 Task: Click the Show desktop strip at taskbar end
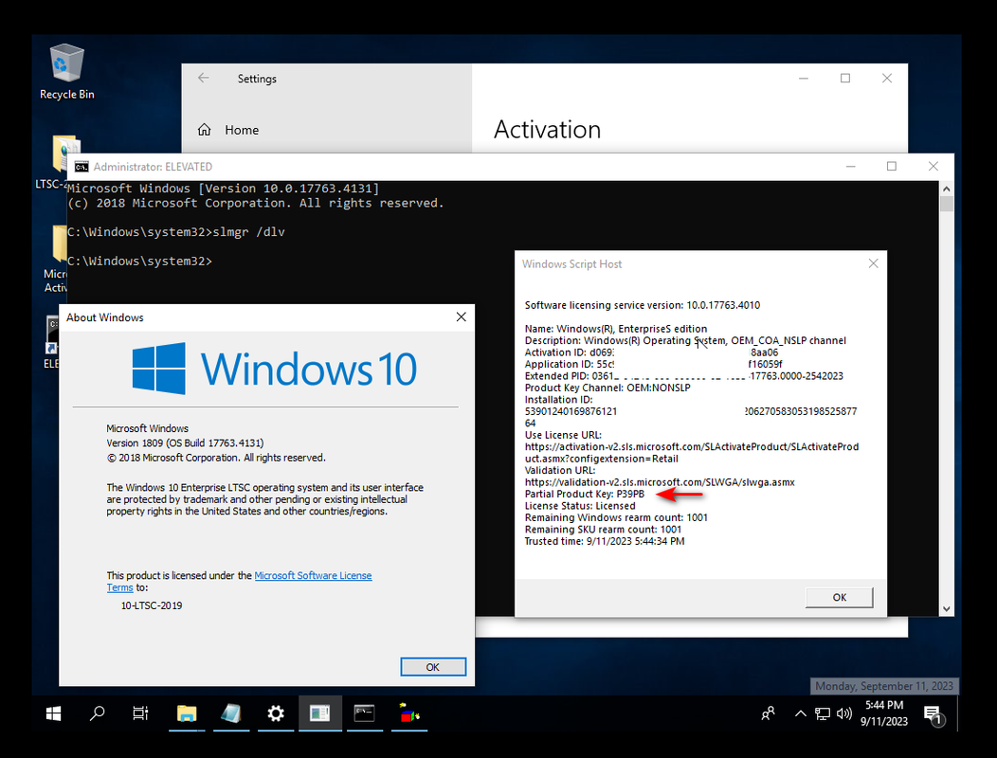959,714
